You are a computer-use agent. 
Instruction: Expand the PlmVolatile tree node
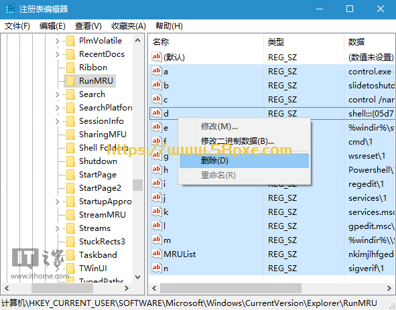point(58,41)
